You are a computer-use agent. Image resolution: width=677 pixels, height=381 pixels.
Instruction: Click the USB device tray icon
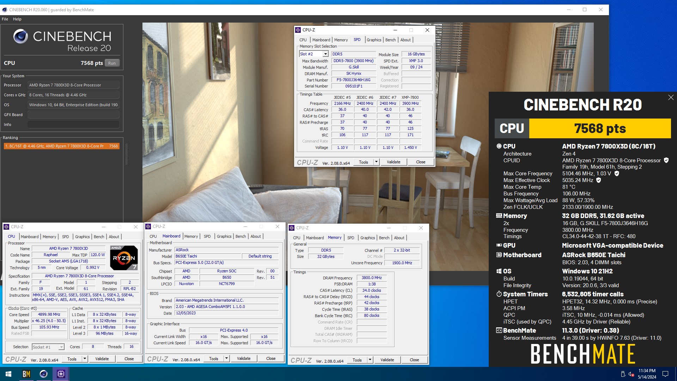(623, 374)
